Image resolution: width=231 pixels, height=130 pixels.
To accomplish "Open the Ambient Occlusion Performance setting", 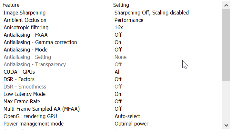I will [x=129, y=20].
